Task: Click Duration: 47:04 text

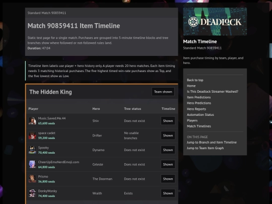Action: coord(39,48)
